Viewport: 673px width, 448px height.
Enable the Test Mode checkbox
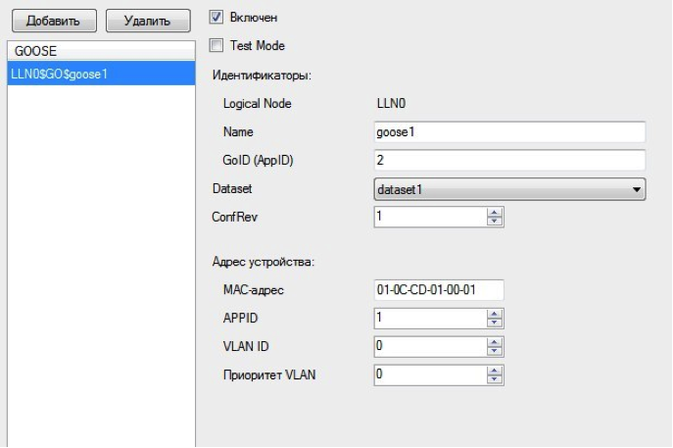(217, 45)
